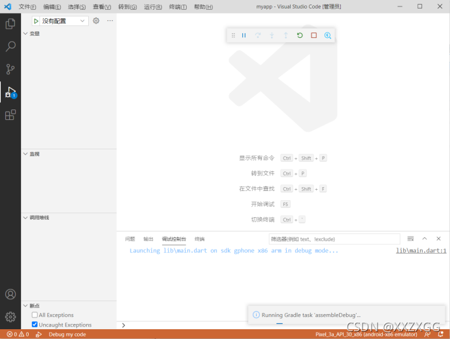Click the Step Over debug button
This screenshot has width=450, height=339.
click(258, 35)
